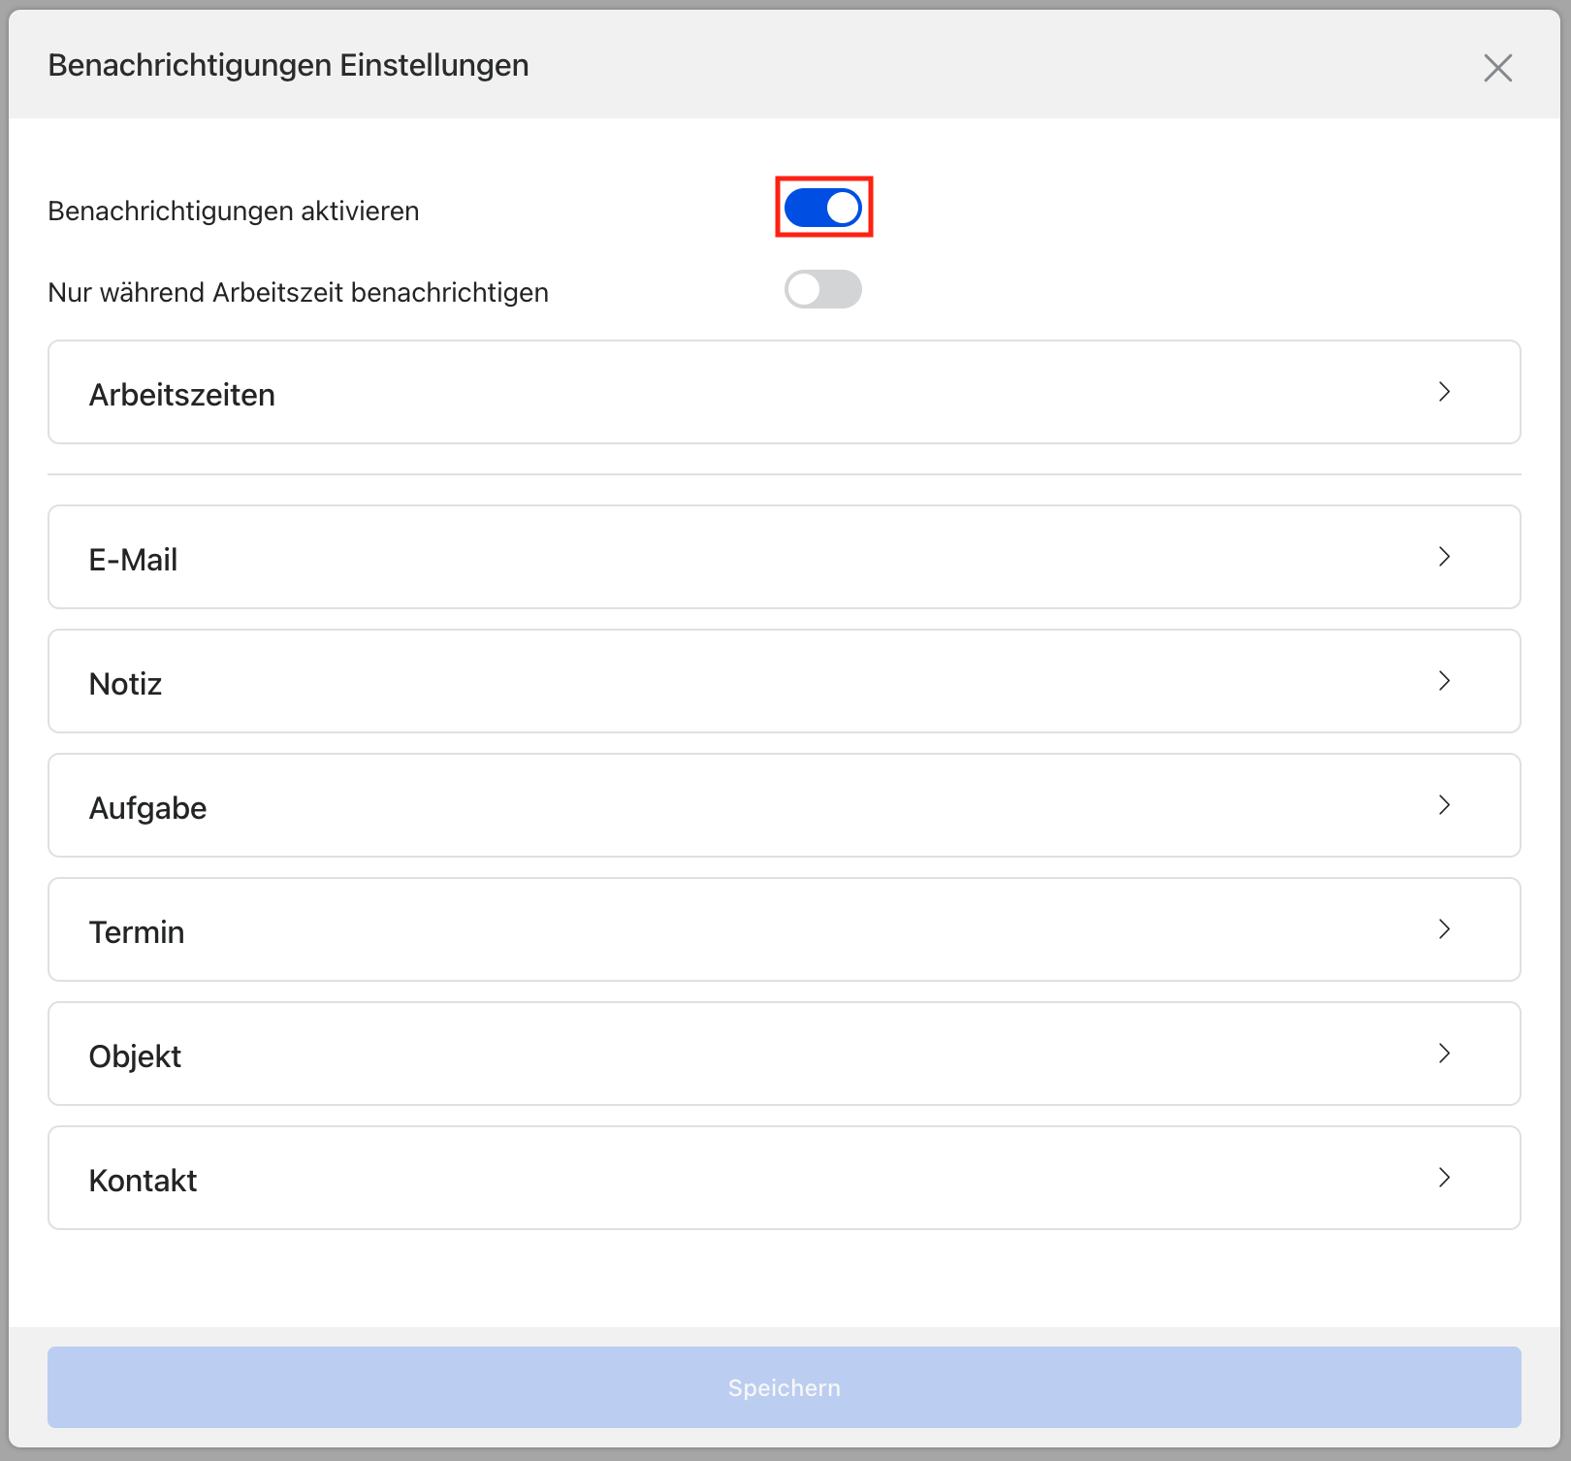Show Kontakt notification settings
Screen dimensions: 1571x1461
[144, 1181]
